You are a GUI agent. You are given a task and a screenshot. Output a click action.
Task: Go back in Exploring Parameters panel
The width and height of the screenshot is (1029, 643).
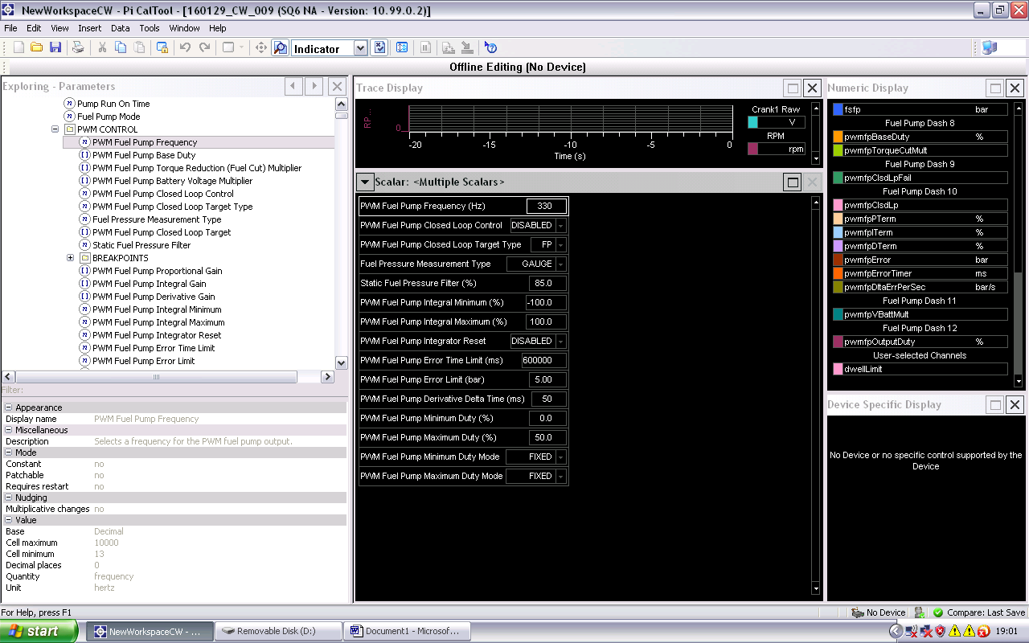click(294, 86)
